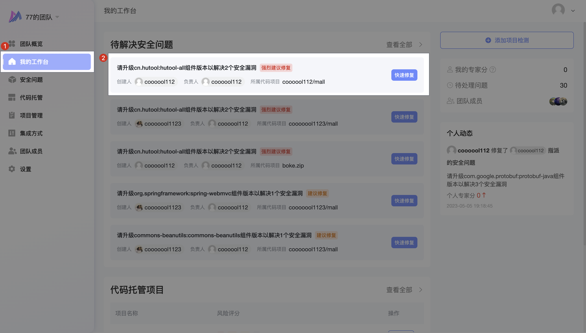Viewport: 586px width, 333px height.
Task: Click the home icon beside 我的工作台
Action: [x=12, y=62]
